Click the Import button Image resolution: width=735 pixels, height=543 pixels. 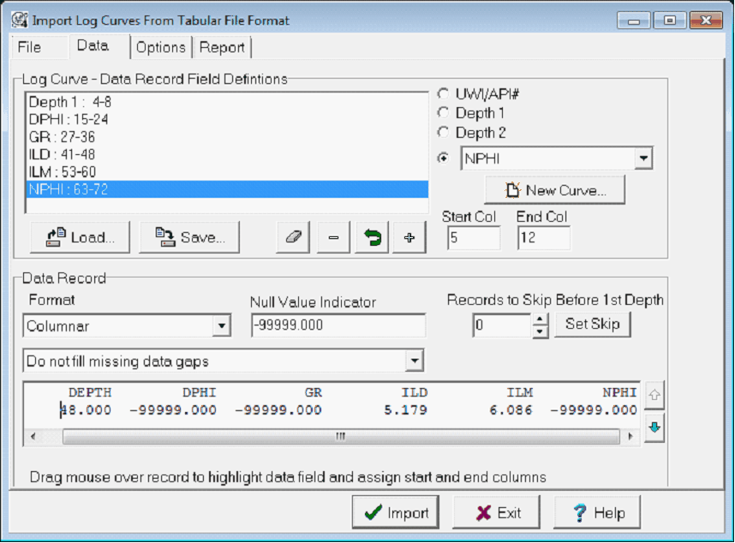(395, 513)
